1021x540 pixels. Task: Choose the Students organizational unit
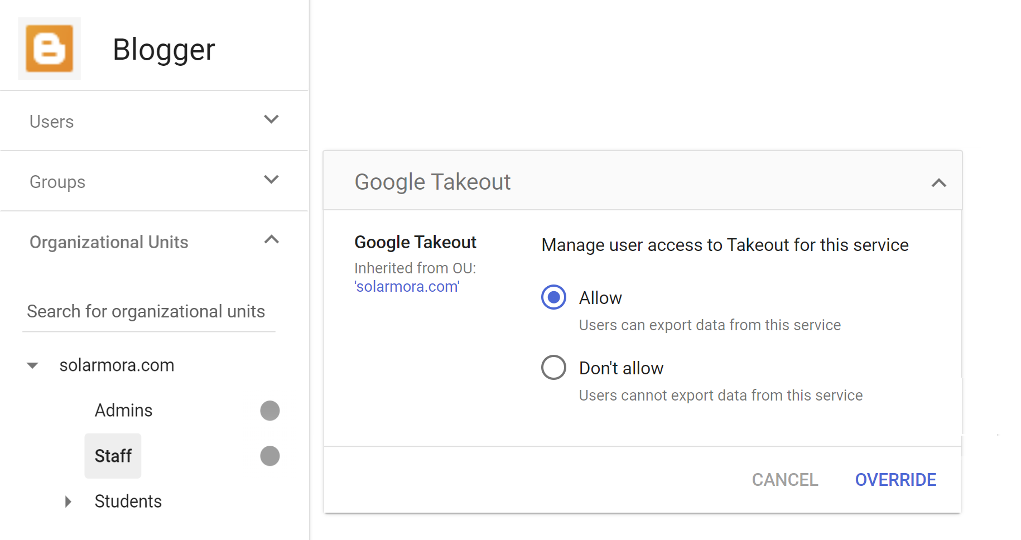coord(128,502)
